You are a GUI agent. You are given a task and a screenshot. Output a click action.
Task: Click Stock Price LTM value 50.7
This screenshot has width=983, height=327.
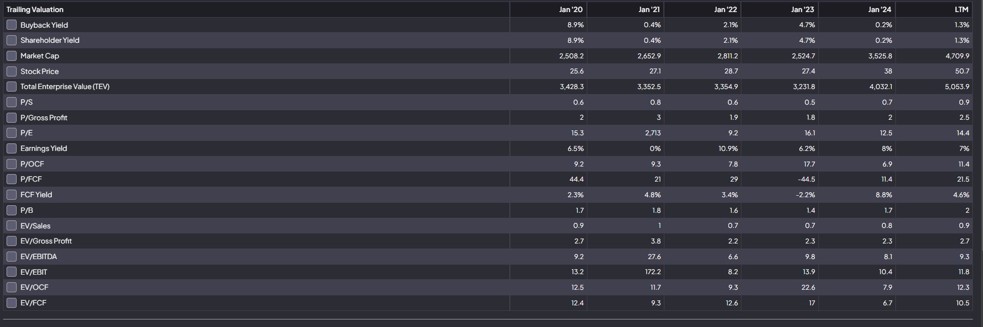coord(962,71)
